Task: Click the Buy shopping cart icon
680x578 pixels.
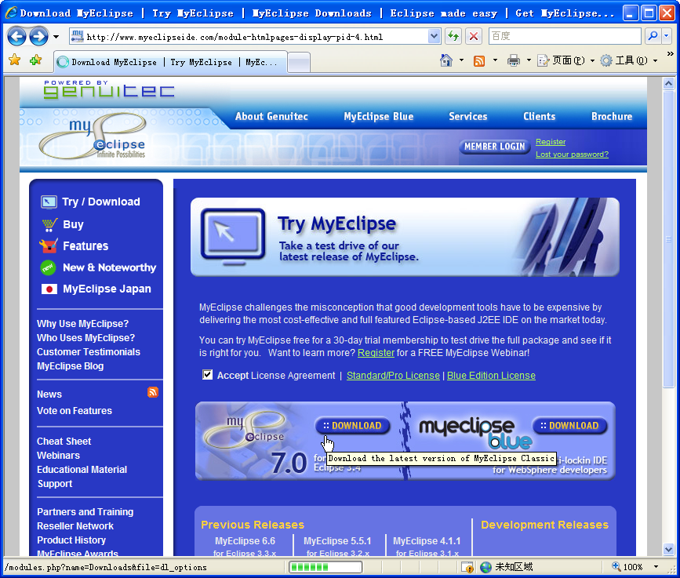Action: [x=49, y=224]
